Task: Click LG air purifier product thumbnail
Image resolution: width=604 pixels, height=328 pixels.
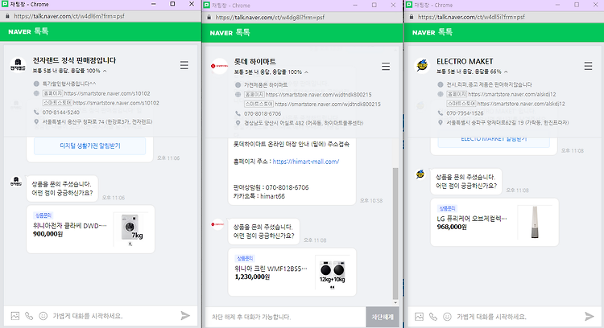Action: 535,222
